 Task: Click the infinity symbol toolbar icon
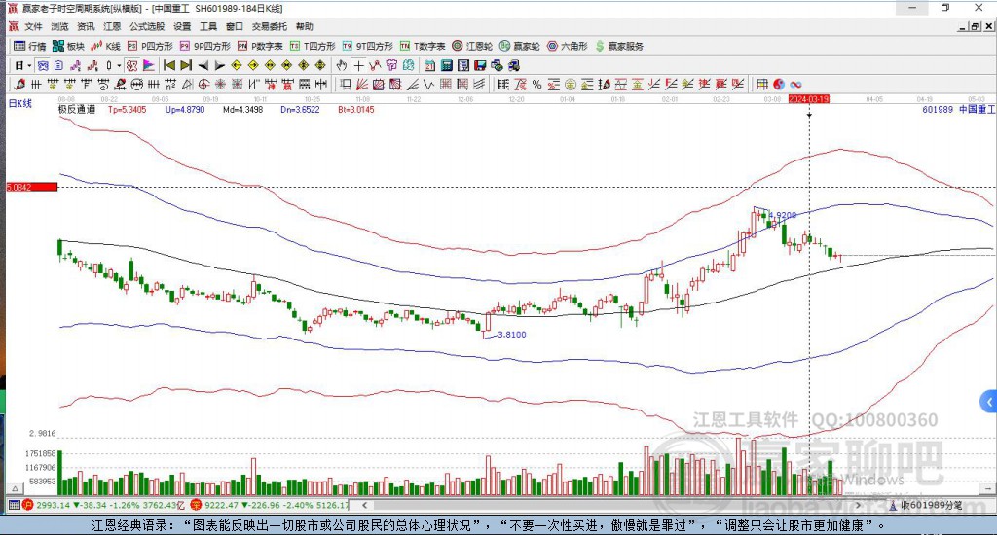(795, 85)
